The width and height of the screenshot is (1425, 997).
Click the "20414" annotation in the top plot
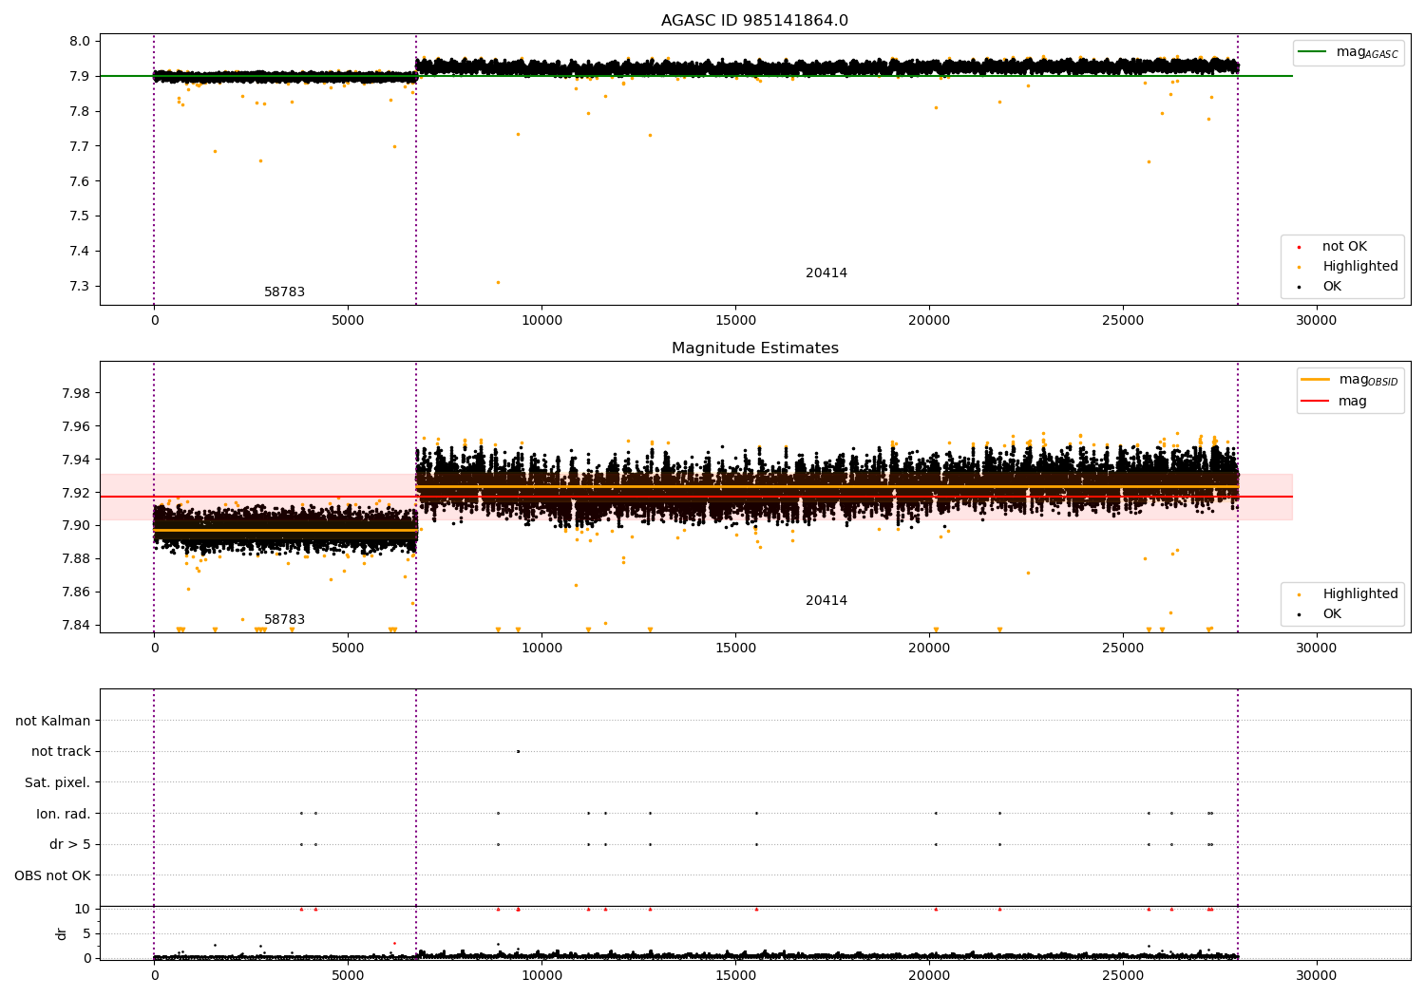[826, 273]
